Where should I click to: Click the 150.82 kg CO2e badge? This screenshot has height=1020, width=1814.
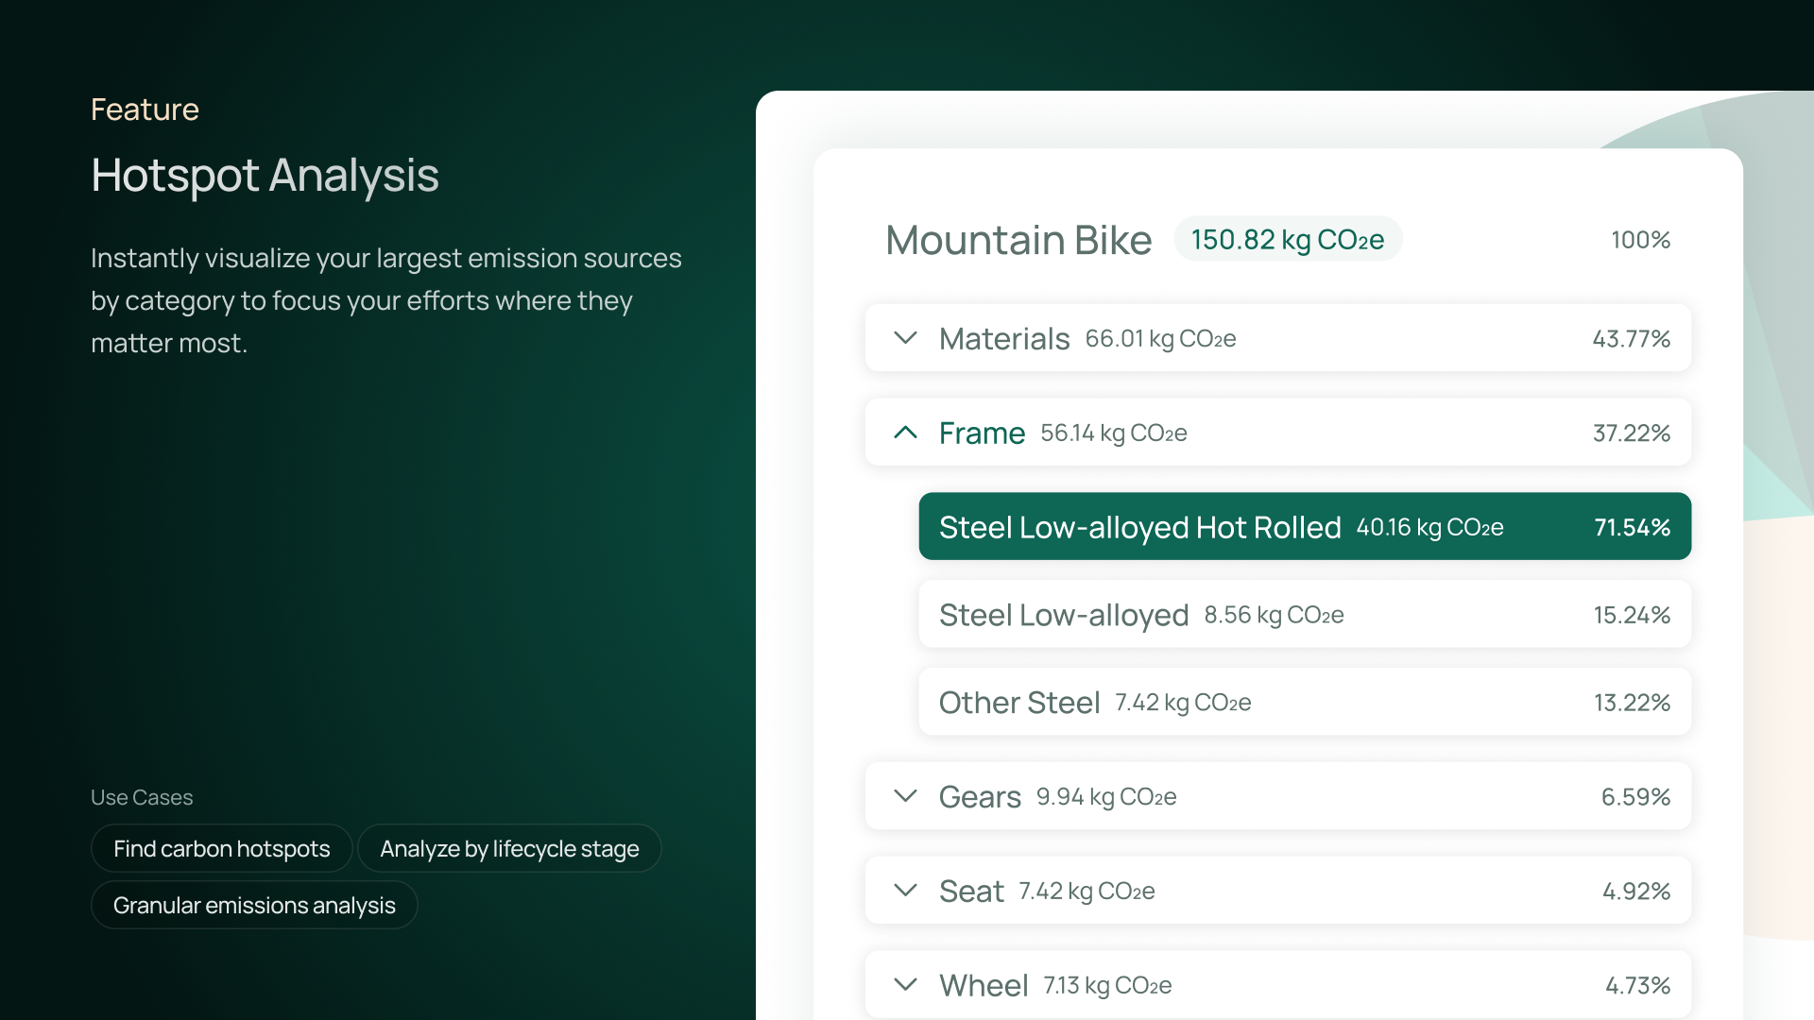tap(1288, 240)
